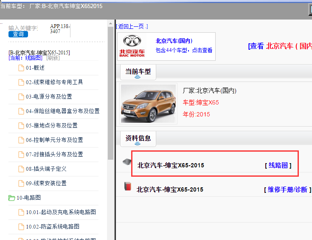Click the blue 查询 search button
Screen dimensions: 312x240
coord(18,34)
